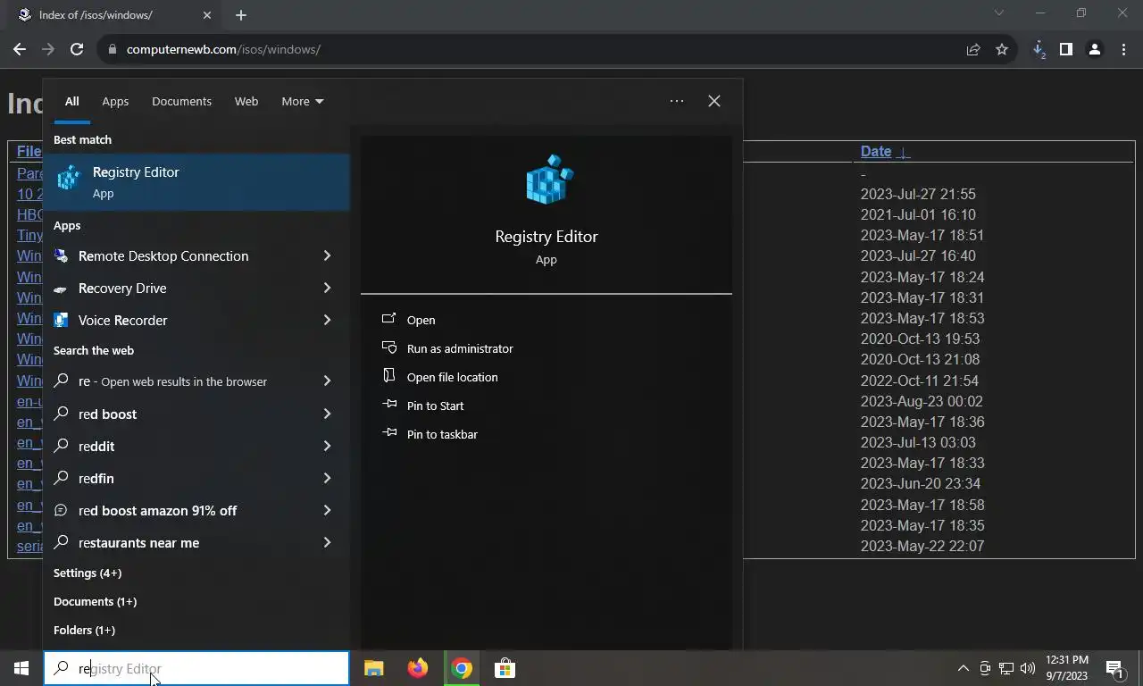
Task: Open Chrome three-dot menu
Action: pyautogui.click(x=1123, y=49)
